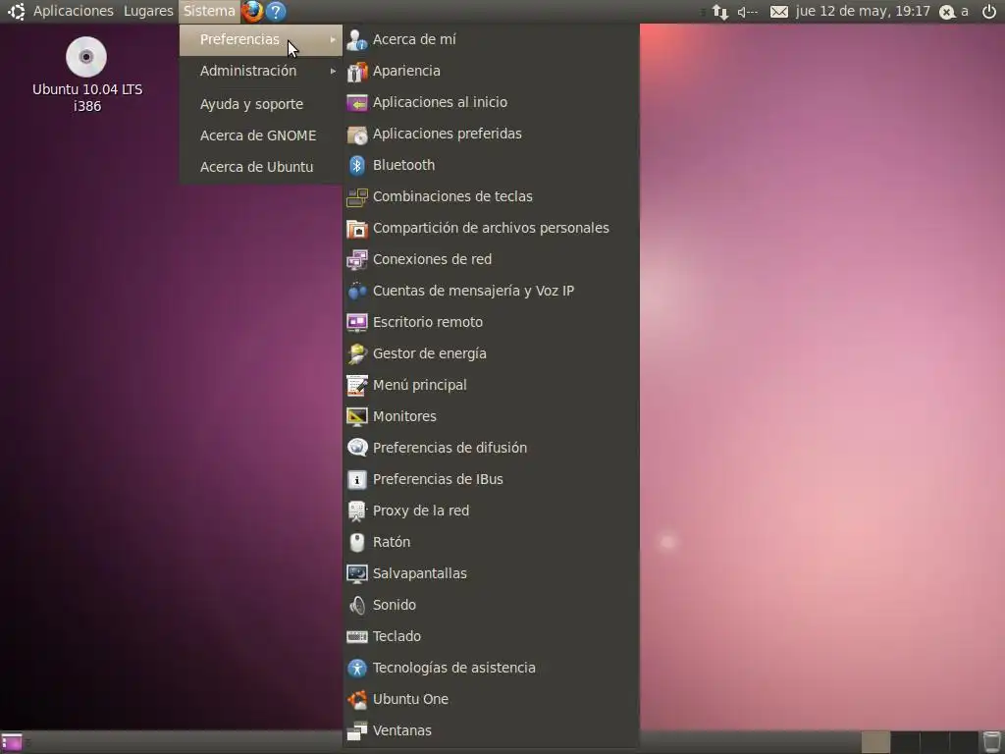This screenshot has width=1005, height=754.
Task: Open the network connections tray indicator
Action: [x=720, y=12]
